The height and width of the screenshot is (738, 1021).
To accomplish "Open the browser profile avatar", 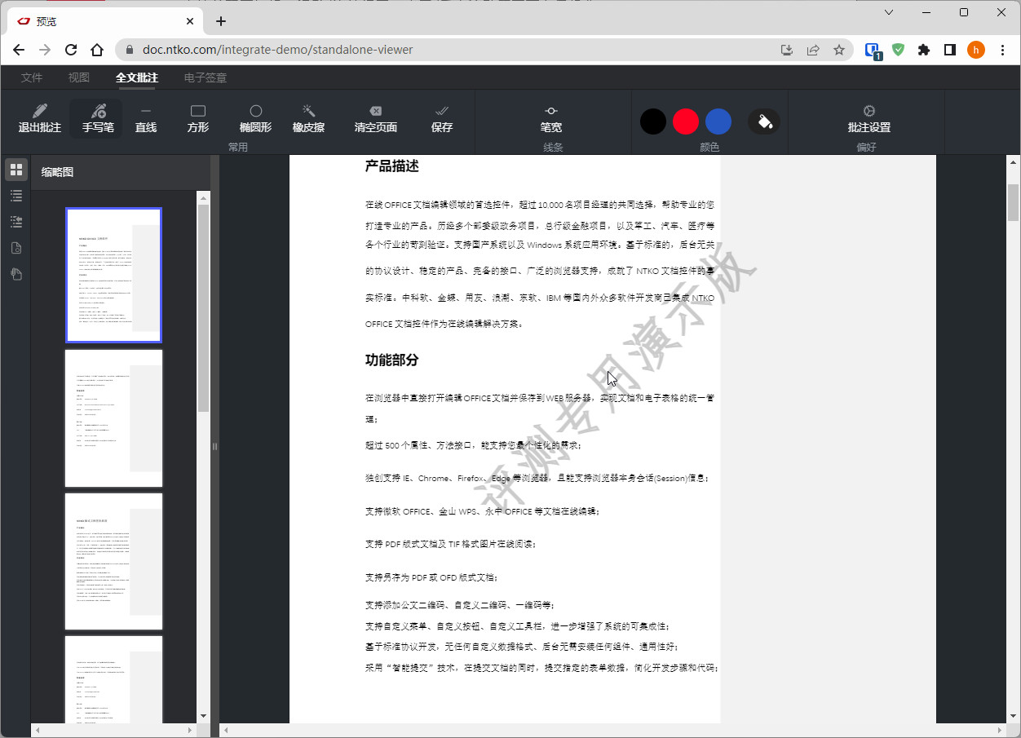I will [x=976, y=50].
